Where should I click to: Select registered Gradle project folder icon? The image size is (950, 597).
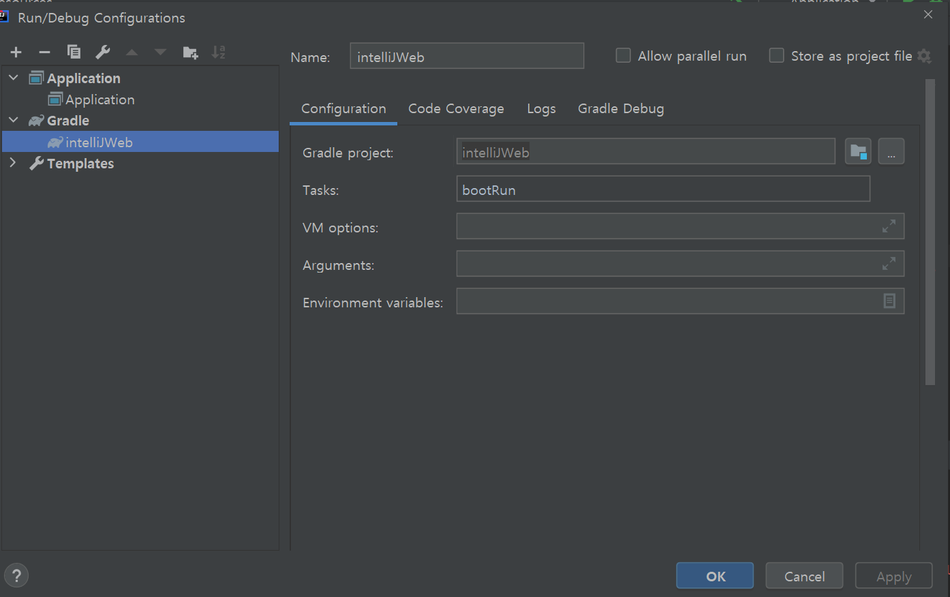click(858, 151)
